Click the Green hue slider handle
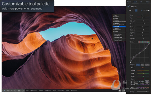 [143, 76]
